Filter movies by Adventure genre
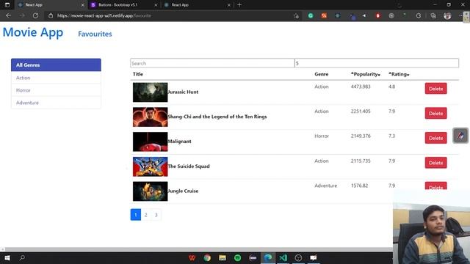Viewport: 470px width, 264px height. 56,103
